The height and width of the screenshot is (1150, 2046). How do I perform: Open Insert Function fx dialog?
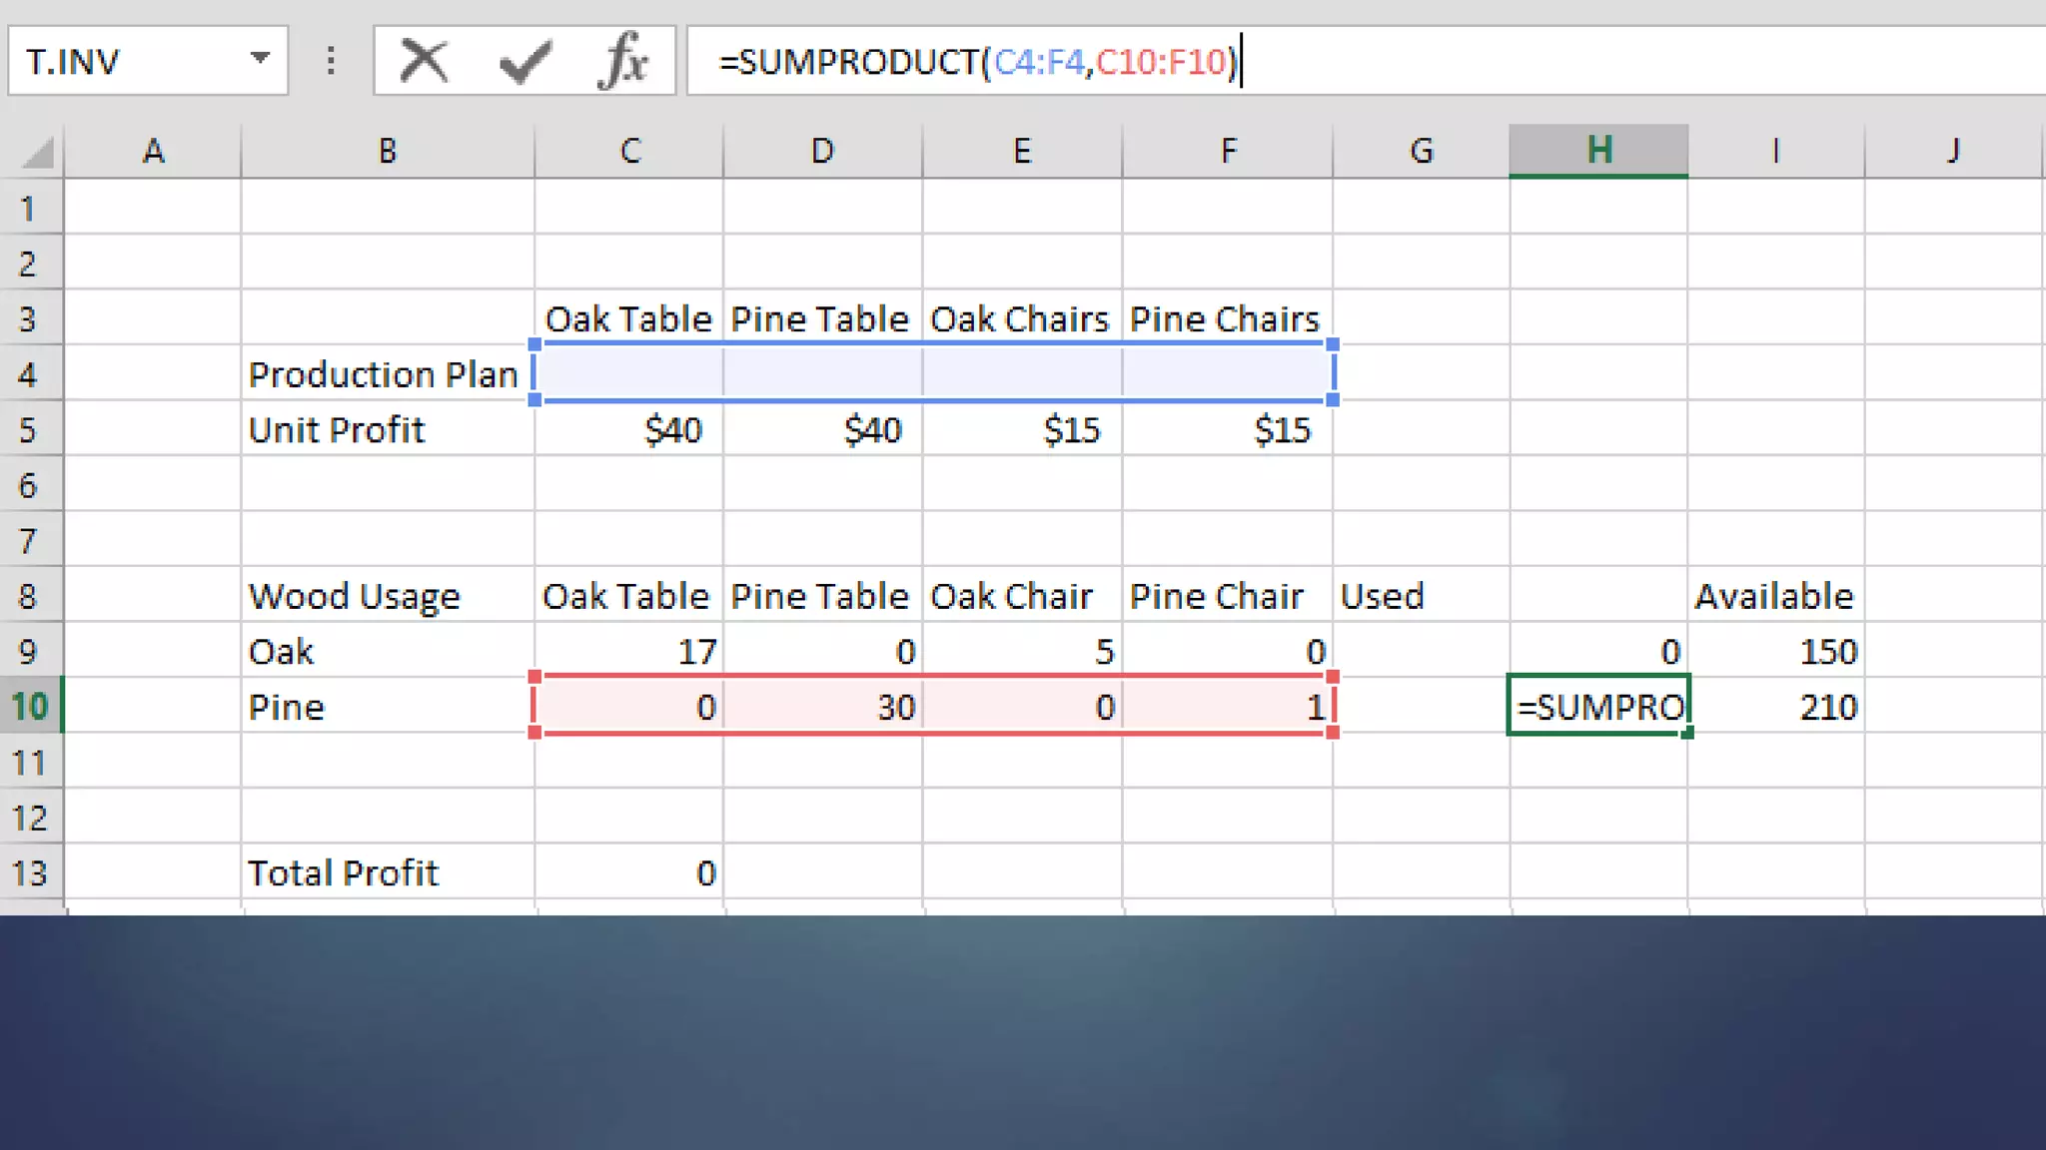click(x=623, y=61)
